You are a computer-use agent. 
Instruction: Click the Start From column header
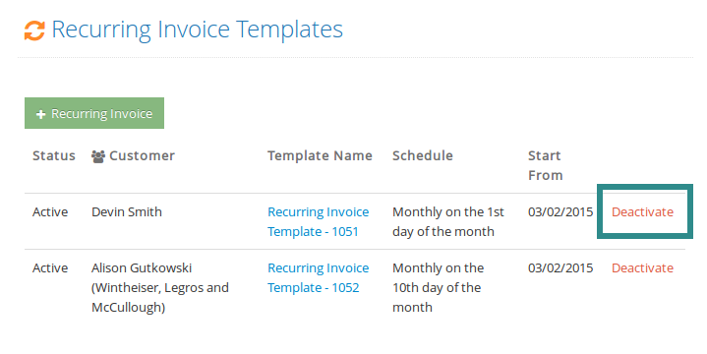[545, 165]
